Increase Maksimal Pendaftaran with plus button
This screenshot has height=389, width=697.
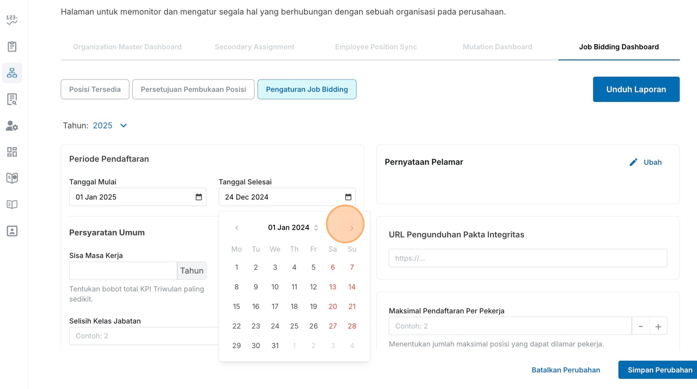658,326
